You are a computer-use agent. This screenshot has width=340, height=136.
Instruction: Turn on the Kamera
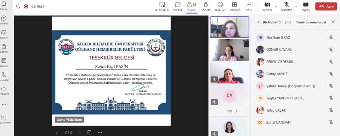point(267,7)
